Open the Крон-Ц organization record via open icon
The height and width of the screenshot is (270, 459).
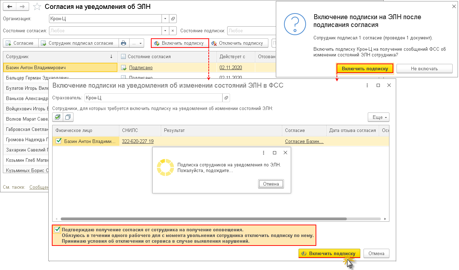click(173, 19)
